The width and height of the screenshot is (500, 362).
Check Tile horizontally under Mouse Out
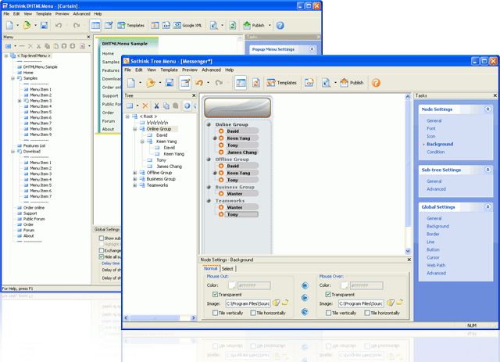click(253, 312)
